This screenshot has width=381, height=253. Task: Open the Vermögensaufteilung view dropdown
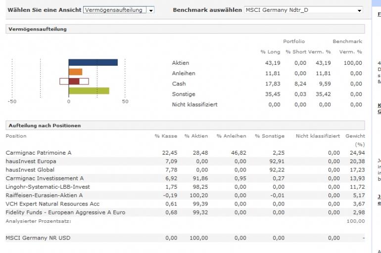(119, 10)
